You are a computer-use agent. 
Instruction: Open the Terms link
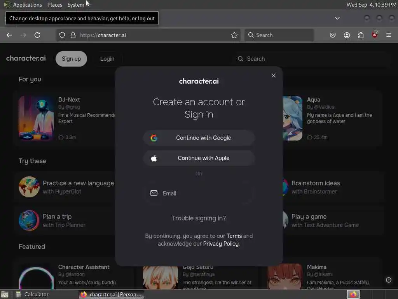click(x=234, y=236)
